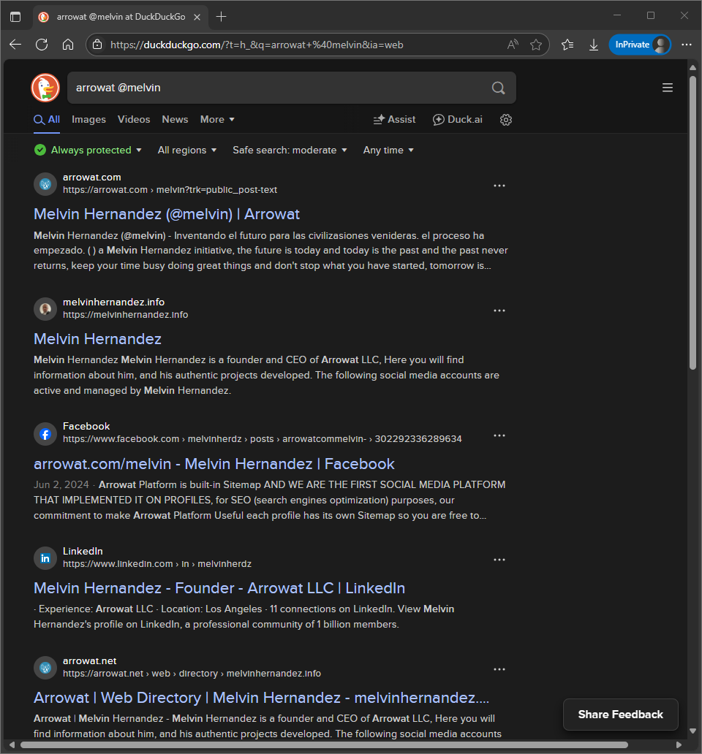Screen dimensions: 702x754
Task: Open browser Settings and more menu
Action: point(687,45)
